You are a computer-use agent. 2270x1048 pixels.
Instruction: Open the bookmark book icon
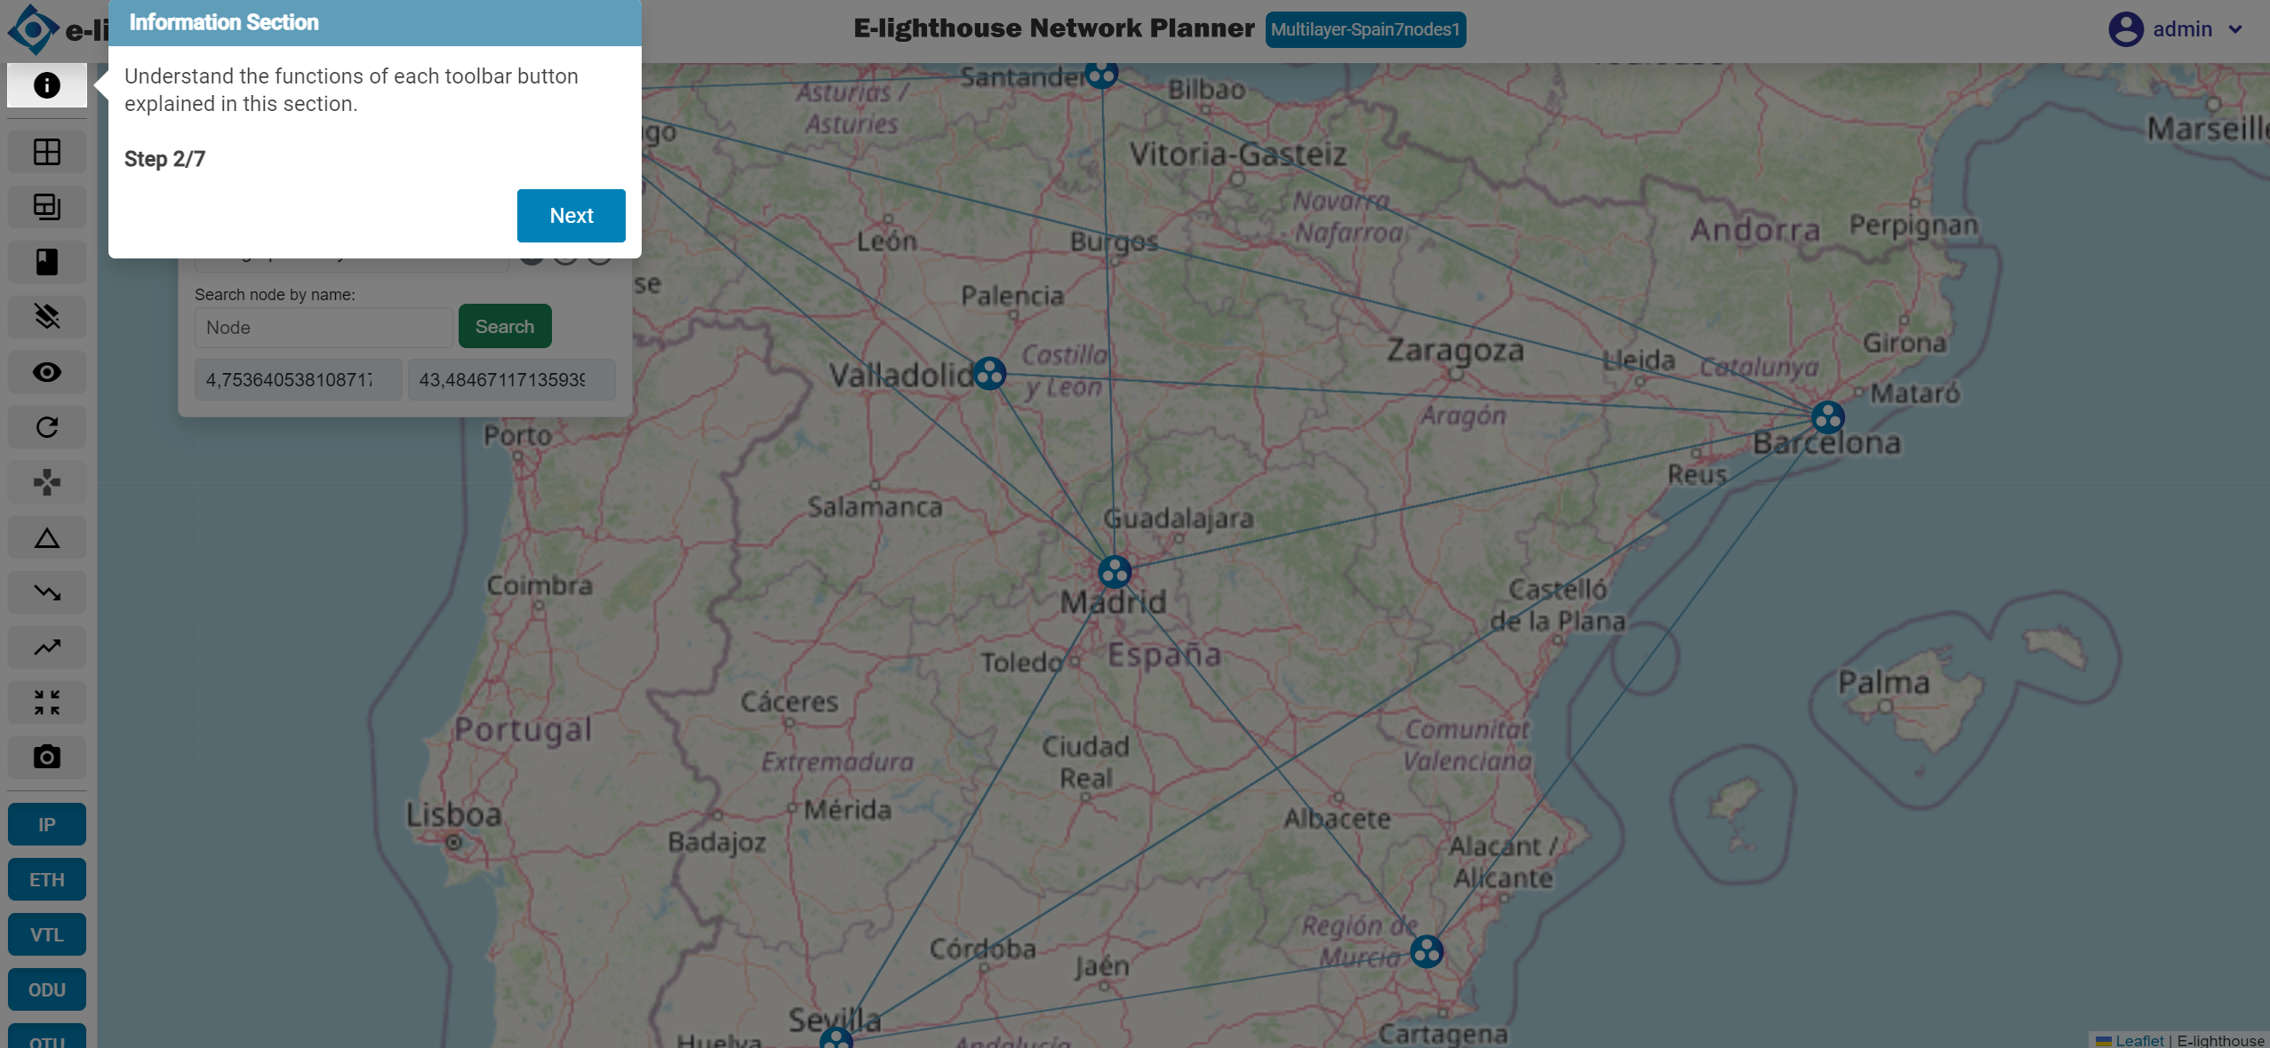pos(47,262)
